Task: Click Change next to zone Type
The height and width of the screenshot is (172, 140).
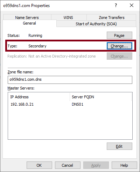Action: coord(119,46)
